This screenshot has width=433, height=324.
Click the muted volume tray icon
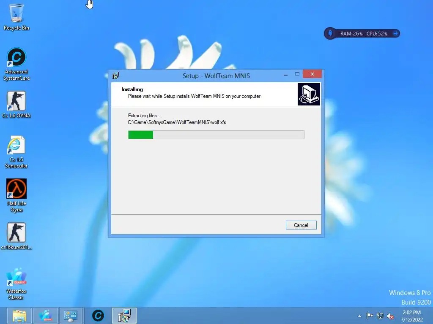[x=390, y=316]
